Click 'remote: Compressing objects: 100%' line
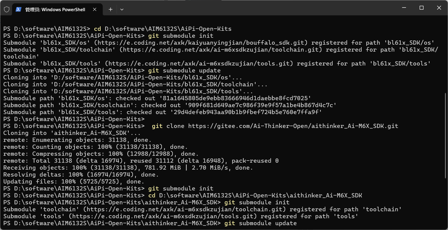448x230 pixels. tap(101, 154)
